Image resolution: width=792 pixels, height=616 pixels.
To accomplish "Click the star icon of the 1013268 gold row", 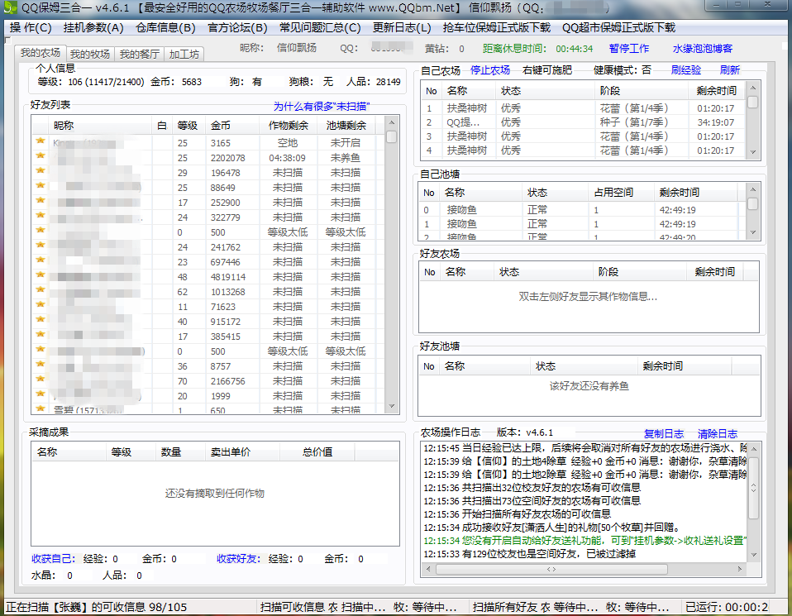I will click(41, 290).
